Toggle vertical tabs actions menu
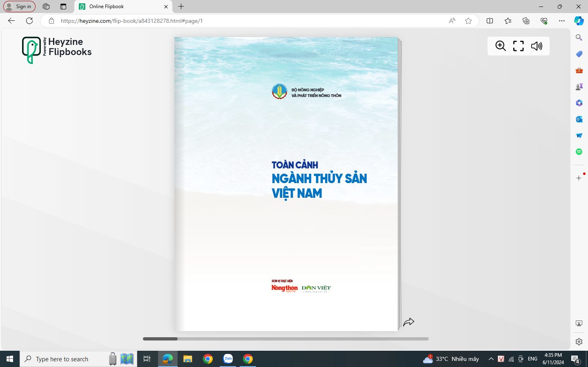Screen dimensions: 588x367 coord(63,7)
